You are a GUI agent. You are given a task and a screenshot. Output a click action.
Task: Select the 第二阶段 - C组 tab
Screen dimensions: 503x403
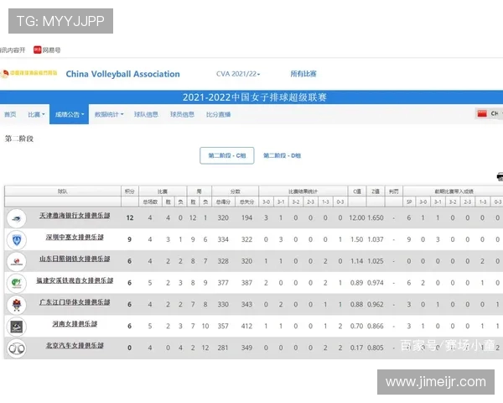[226, 155]
